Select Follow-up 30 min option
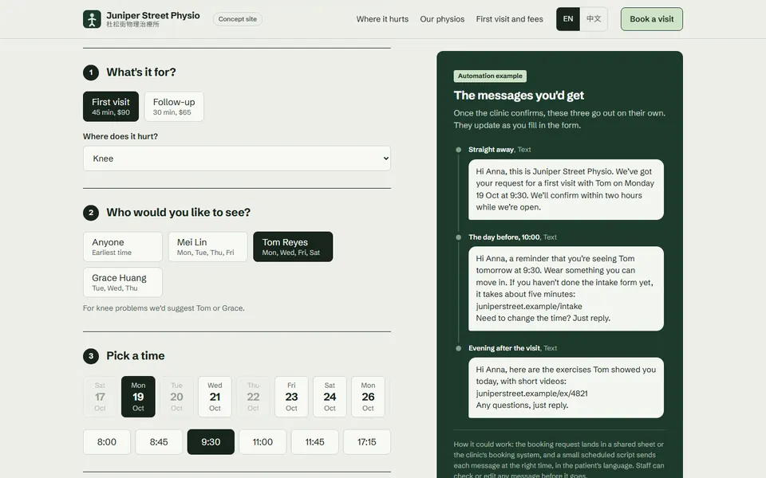 (x=174, y=106)
